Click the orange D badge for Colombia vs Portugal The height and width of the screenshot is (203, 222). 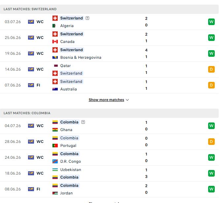point(211,142)
